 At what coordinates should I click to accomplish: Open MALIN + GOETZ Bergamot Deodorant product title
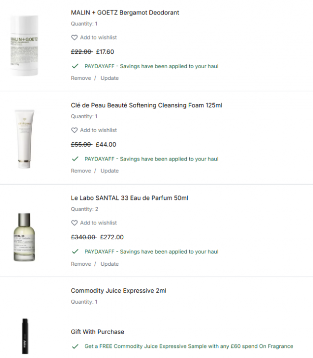[125, 12]
